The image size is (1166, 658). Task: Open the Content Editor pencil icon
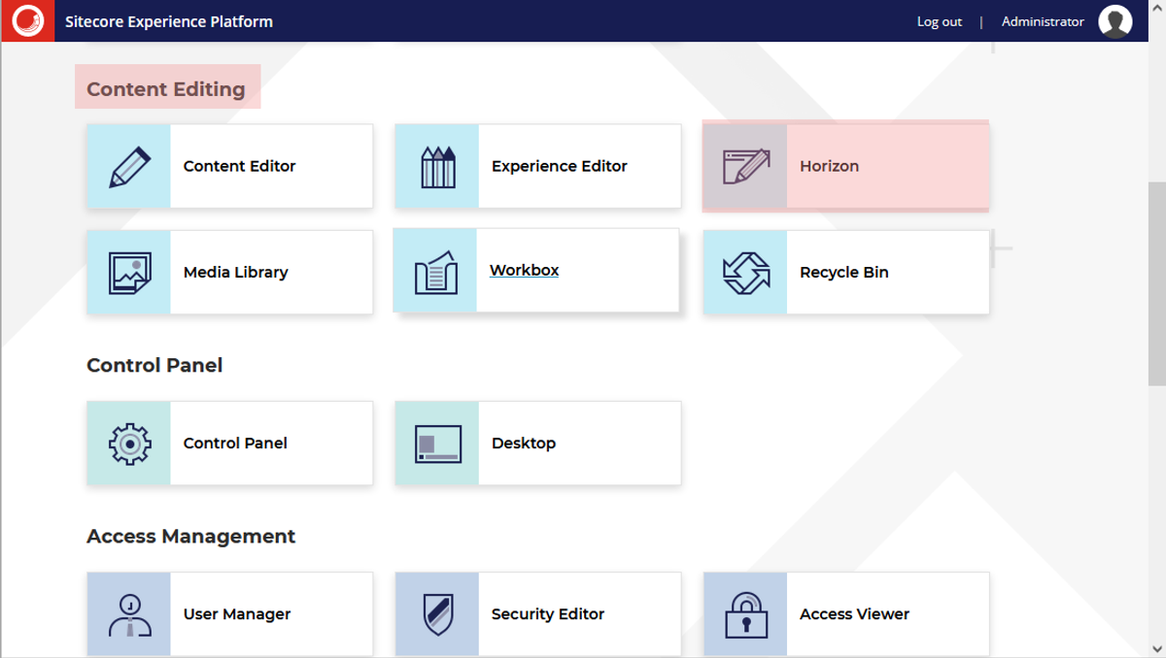click(x=129, y=166)
